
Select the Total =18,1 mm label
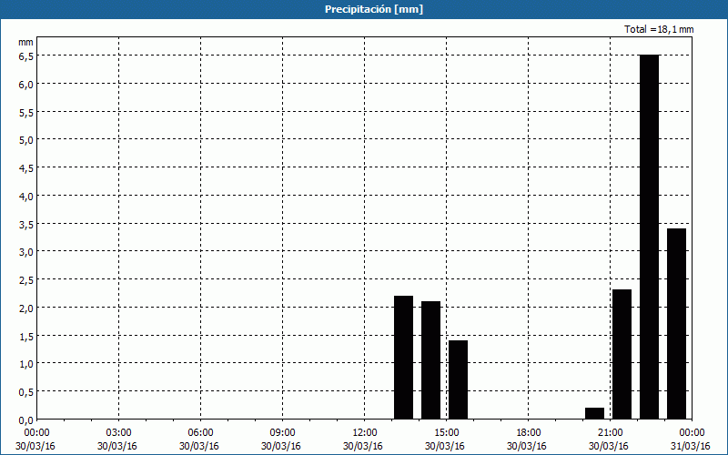tap(659, 29)
